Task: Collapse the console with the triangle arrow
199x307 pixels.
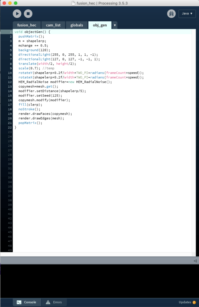Action: 195,261
